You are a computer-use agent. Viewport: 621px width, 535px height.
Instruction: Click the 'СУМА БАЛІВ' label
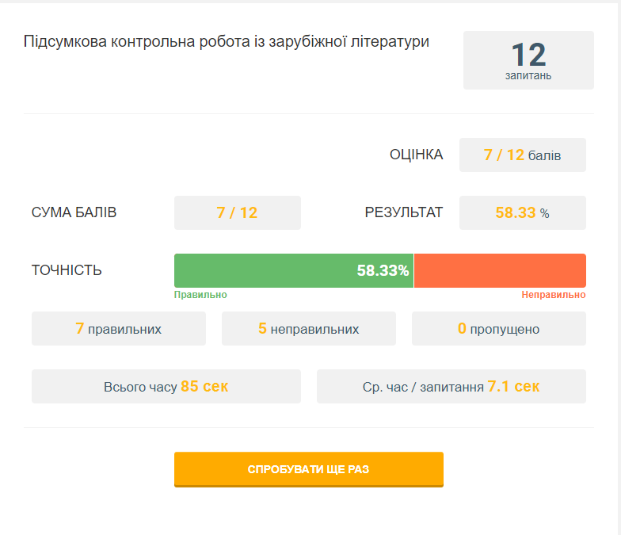coord(74,212)
